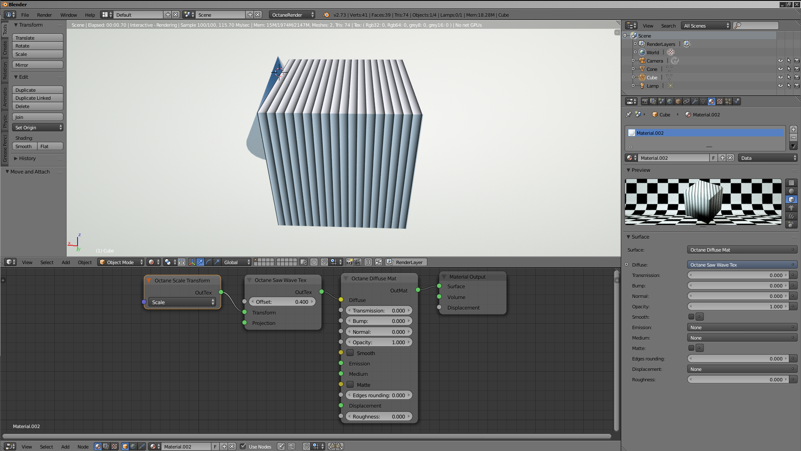Hide the Cone object in outliner

pos(780,69)
